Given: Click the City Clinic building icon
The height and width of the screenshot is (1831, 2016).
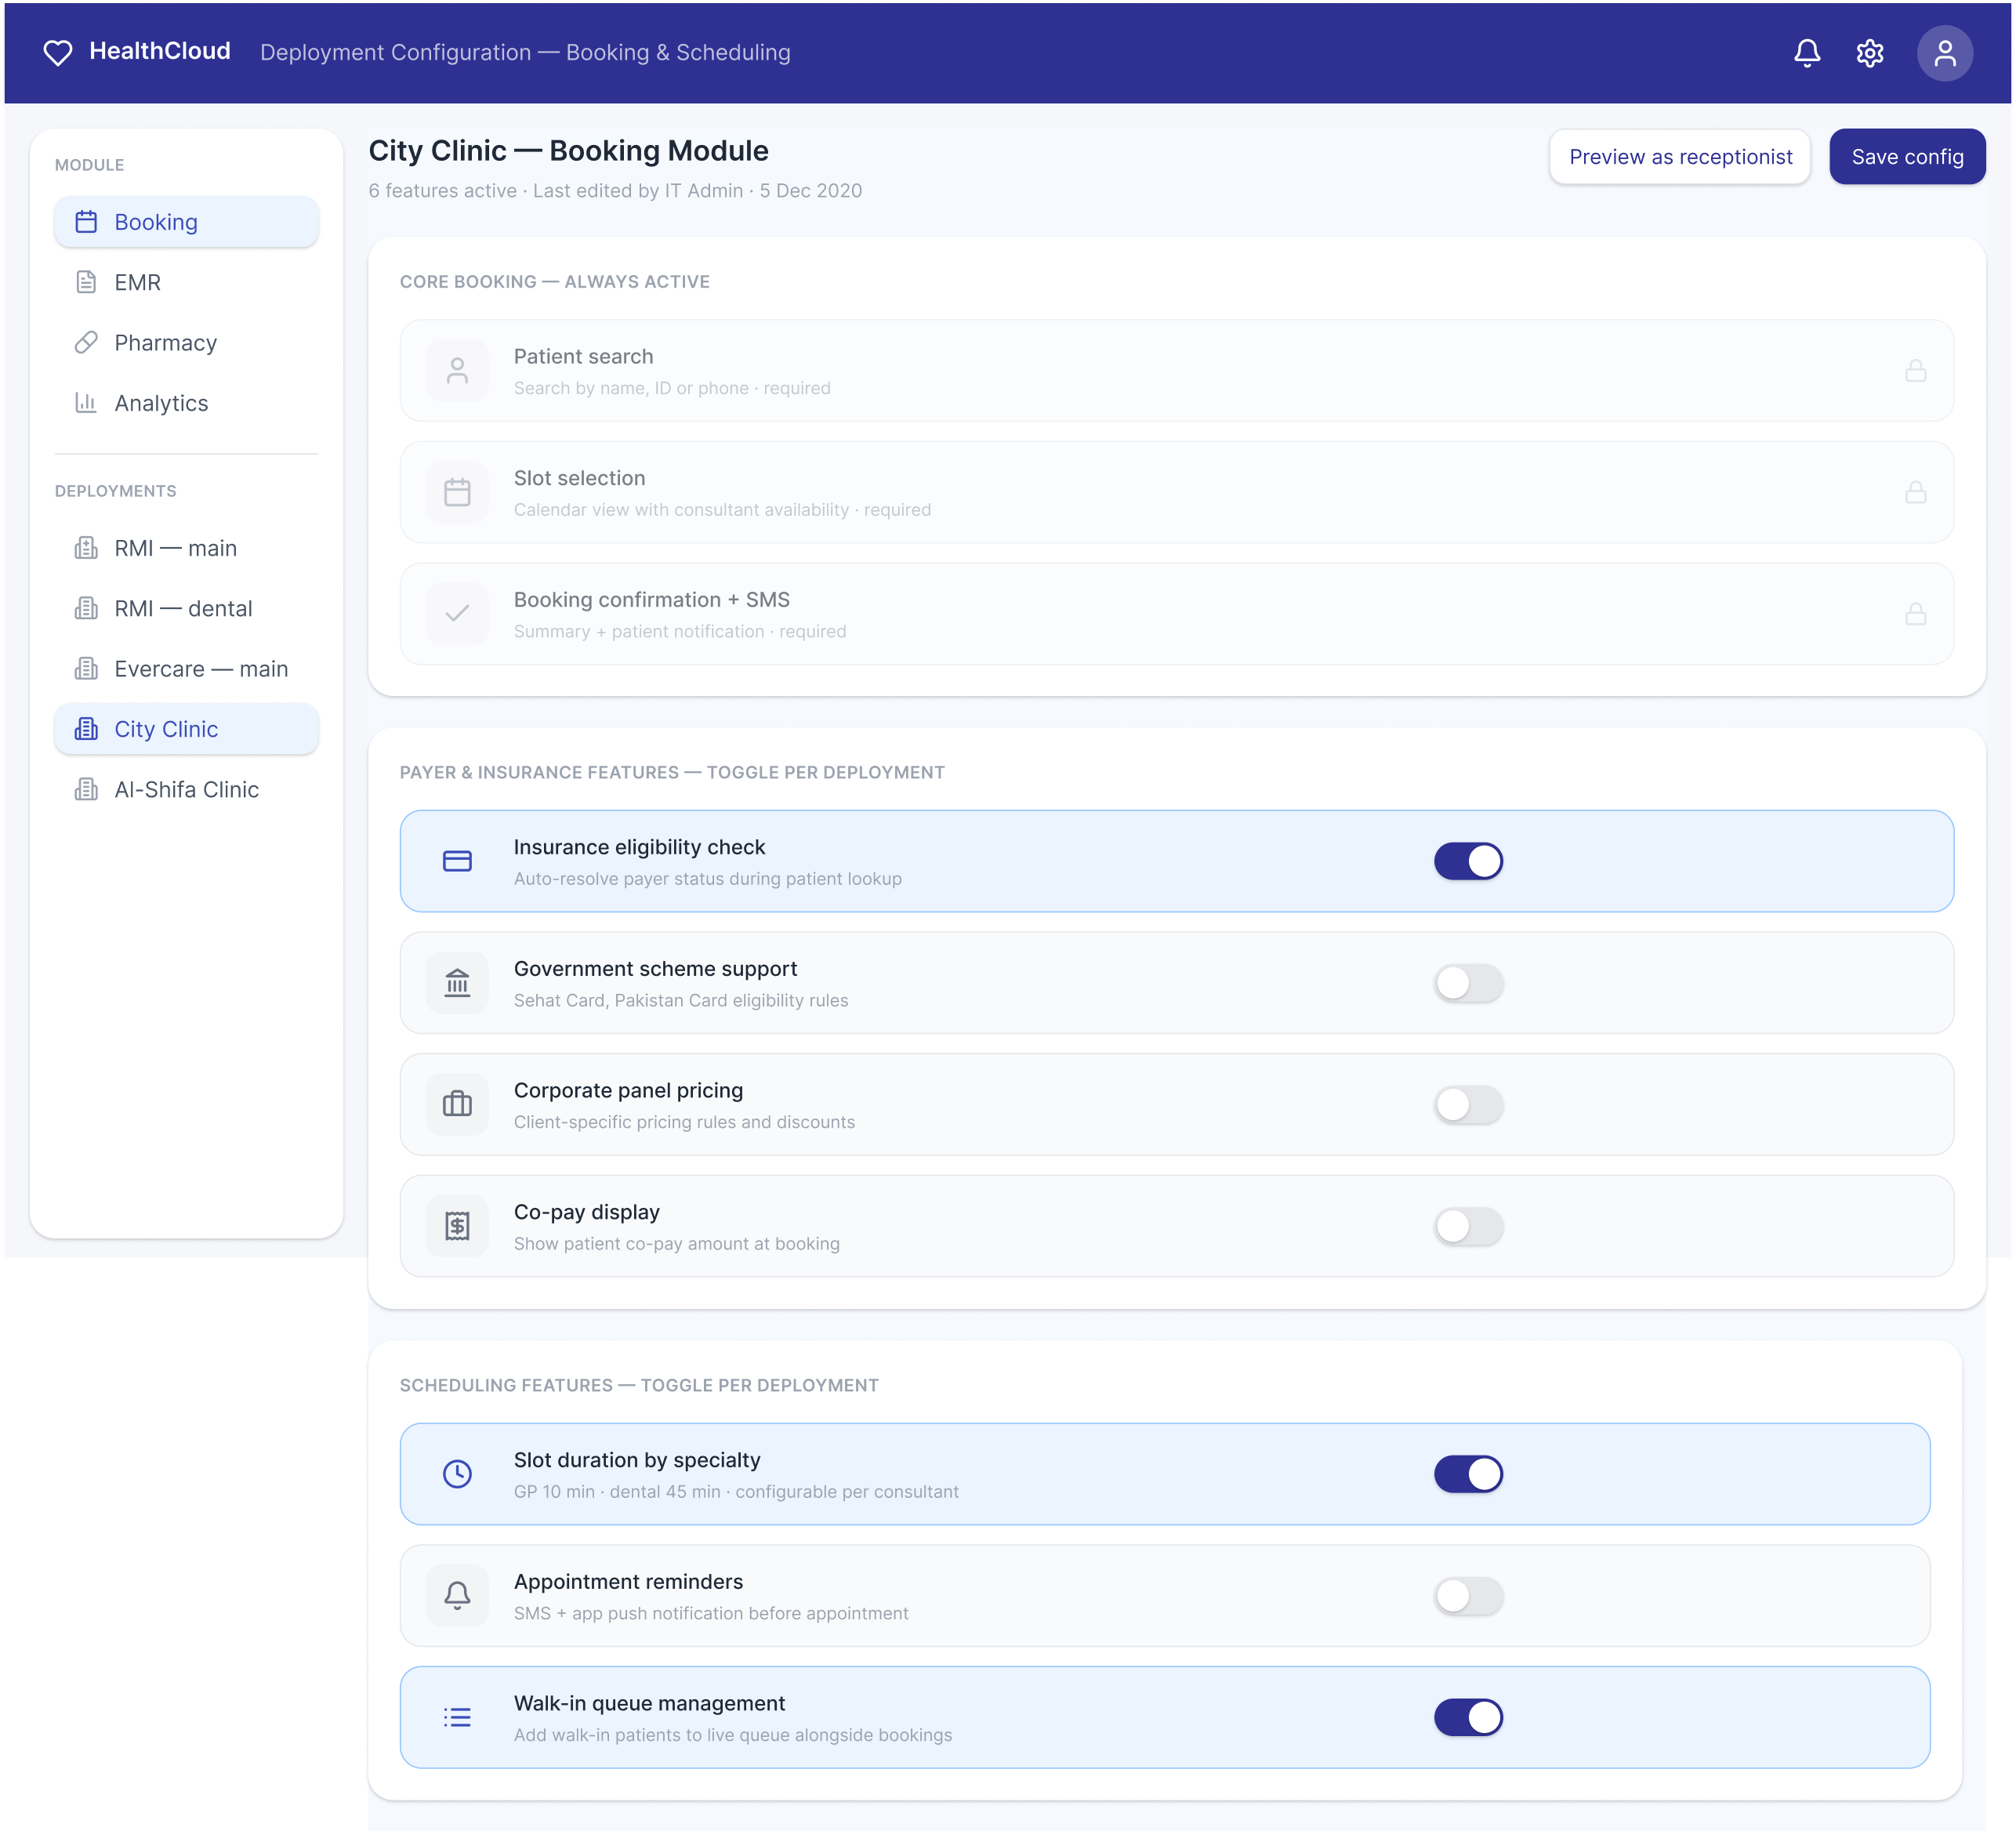Looking at the screenshot, I should (x=86, y=729).
